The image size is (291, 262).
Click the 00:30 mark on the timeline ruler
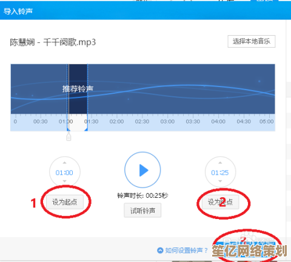(41, 122)
